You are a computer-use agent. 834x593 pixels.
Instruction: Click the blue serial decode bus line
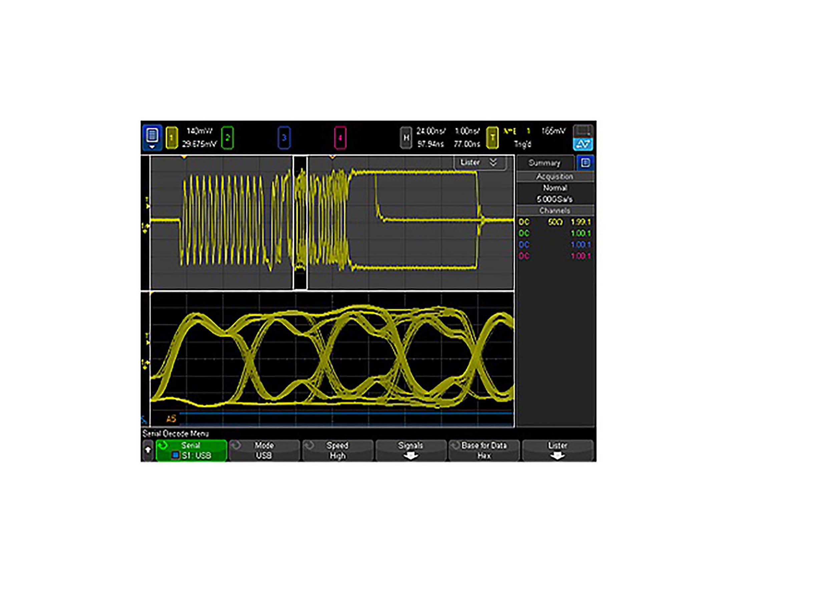pos(347,414)
